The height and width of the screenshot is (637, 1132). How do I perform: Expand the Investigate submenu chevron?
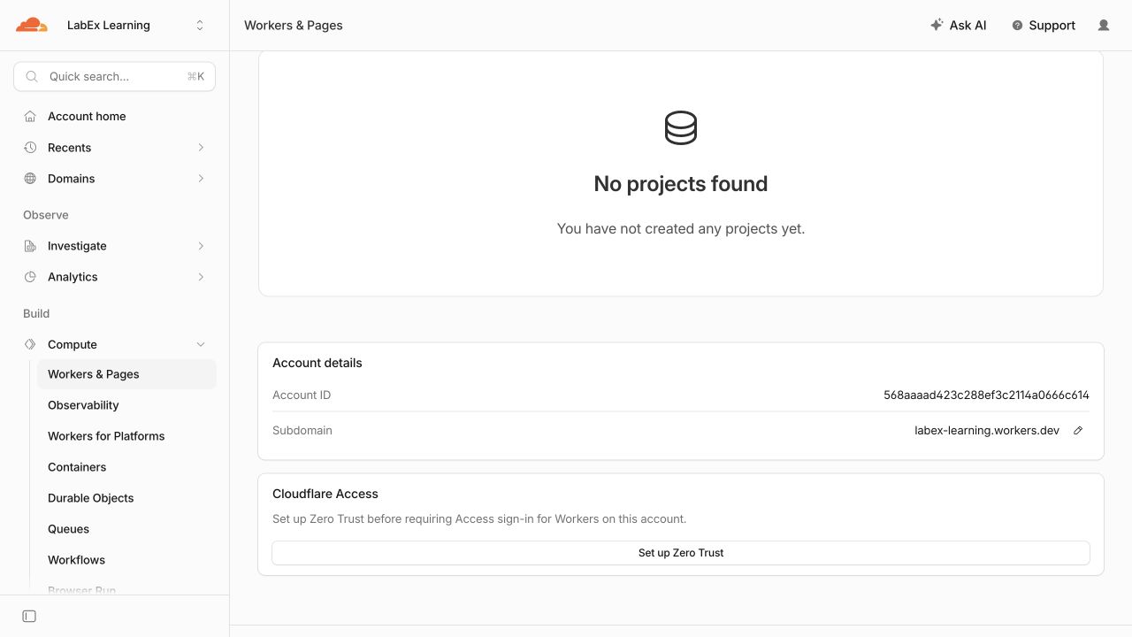(201, 246)
